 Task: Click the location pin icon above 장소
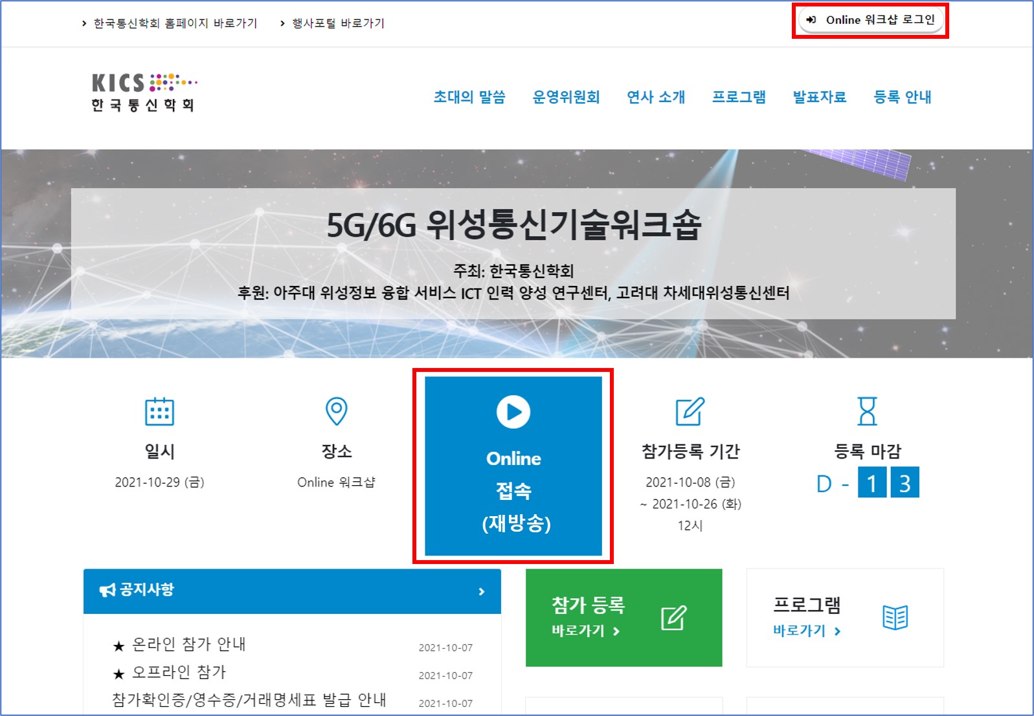pos(336,411)
